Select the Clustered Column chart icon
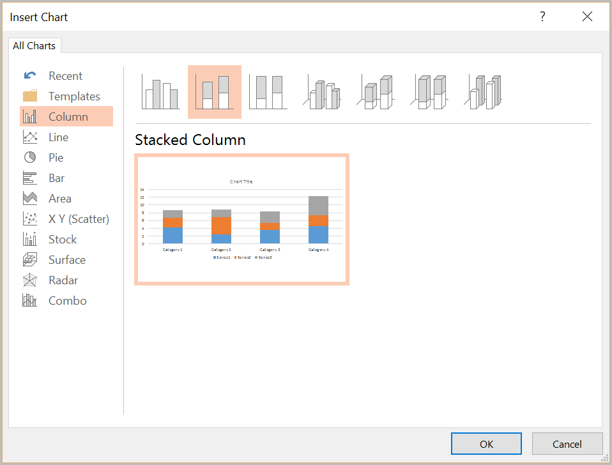The width and height of the screenshot is (612, 465). (160, 93)
